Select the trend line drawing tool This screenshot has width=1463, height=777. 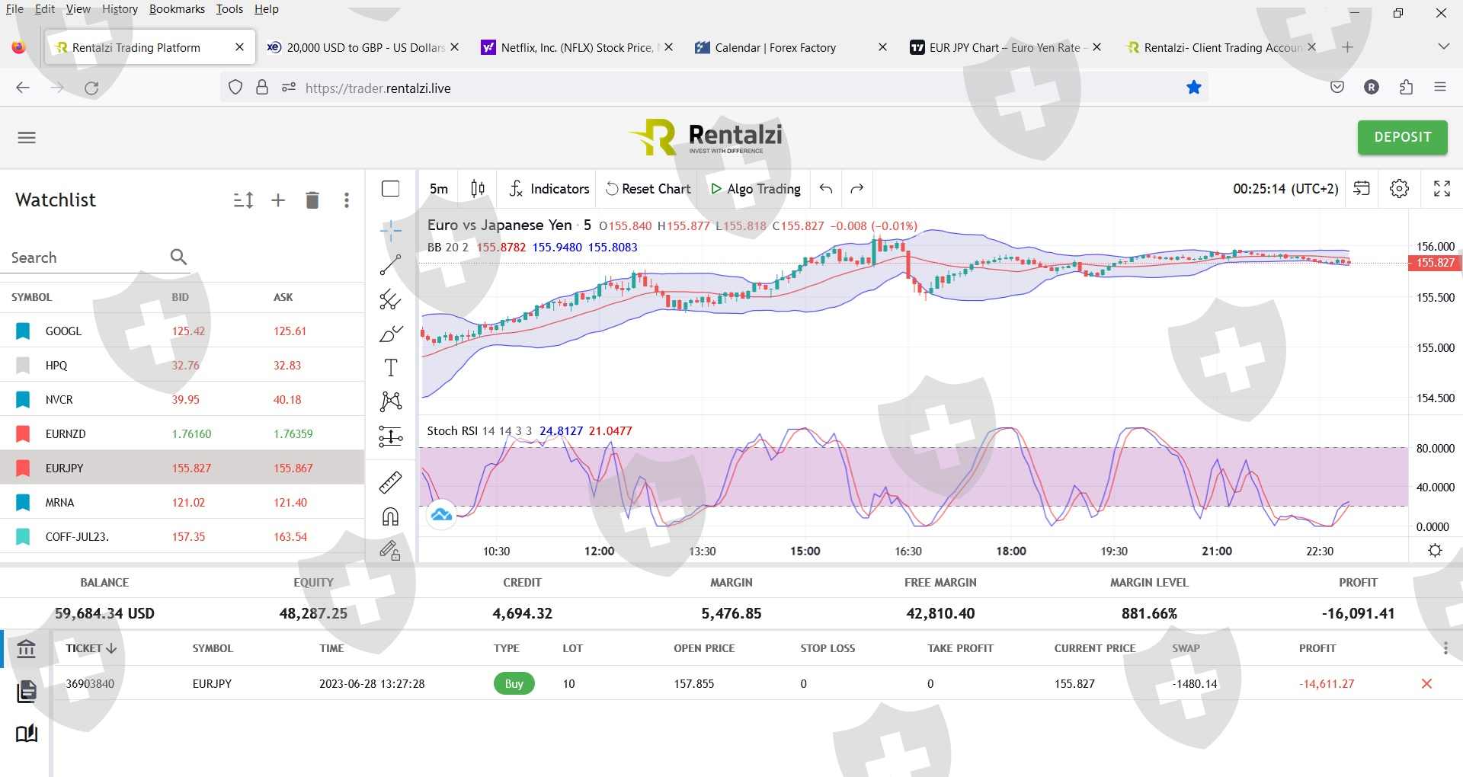[x=390, y=265]
